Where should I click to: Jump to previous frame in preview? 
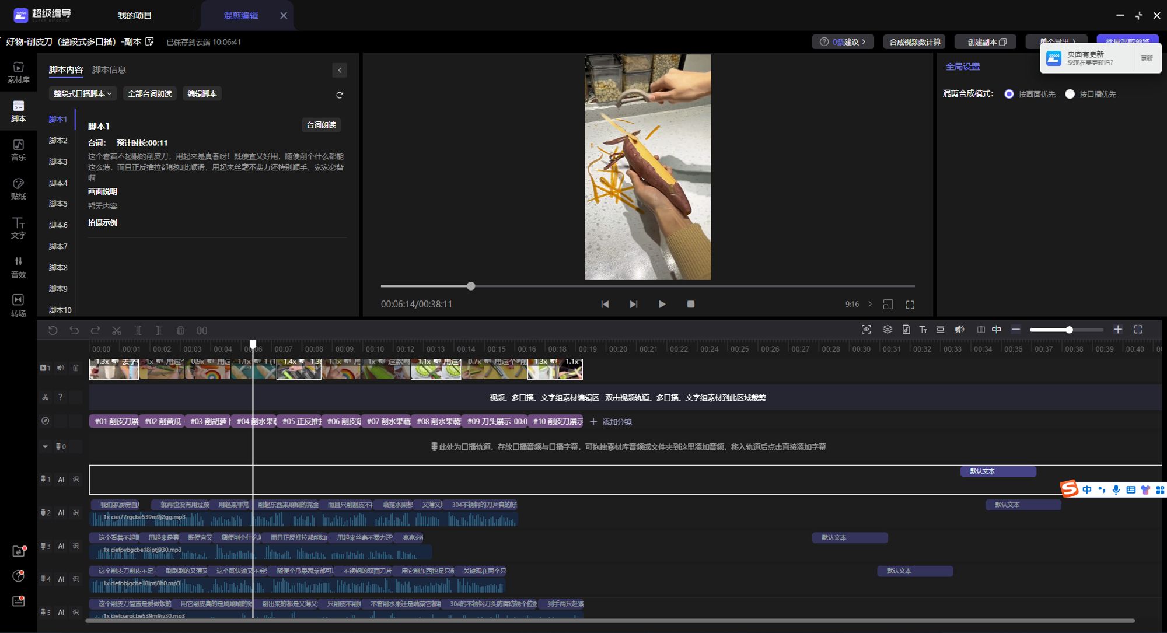point(605,305)
